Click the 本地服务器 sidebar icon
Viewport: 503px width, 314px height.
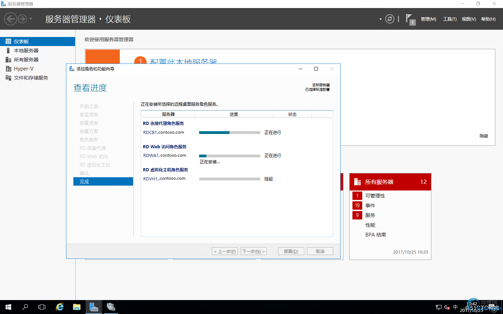point(8,51)
